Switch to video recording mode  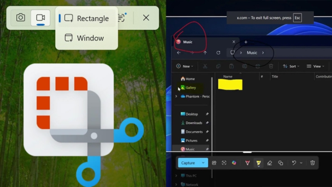[40, 17]
